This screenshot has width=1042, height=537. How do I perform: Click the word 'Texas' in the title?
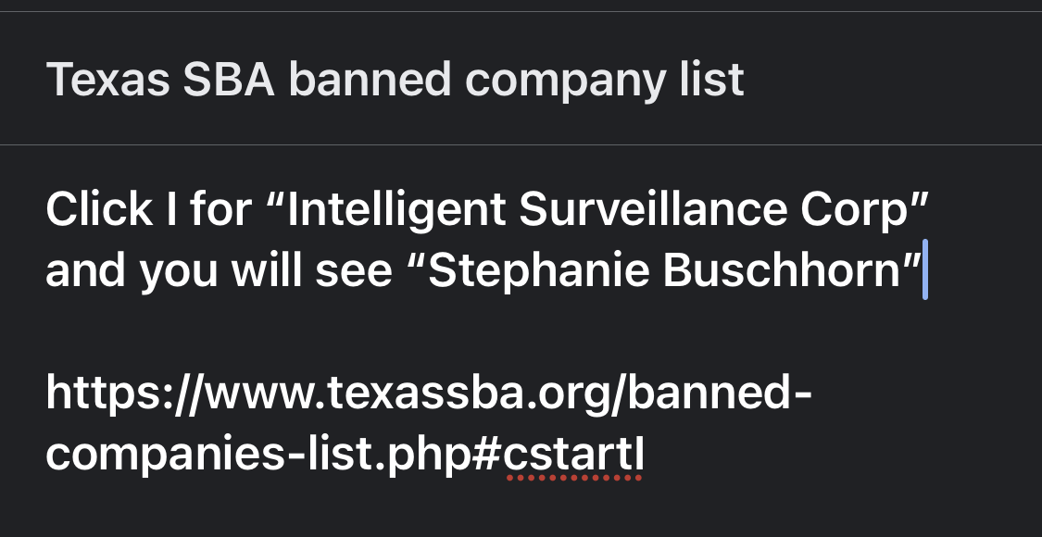point(107,80)
